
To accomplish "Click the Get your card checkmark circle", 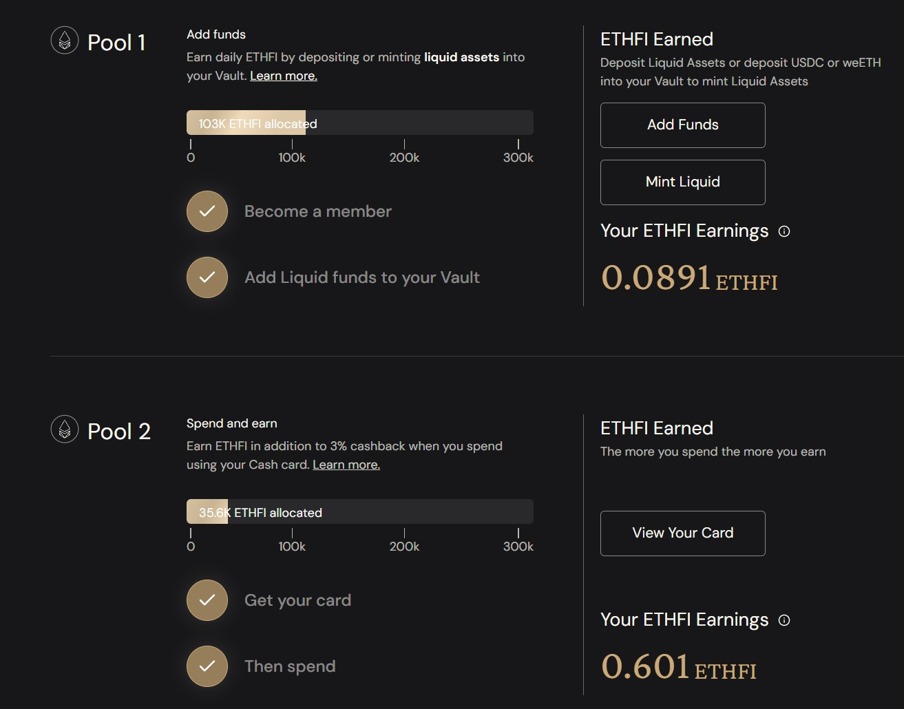I will (207, 600).
